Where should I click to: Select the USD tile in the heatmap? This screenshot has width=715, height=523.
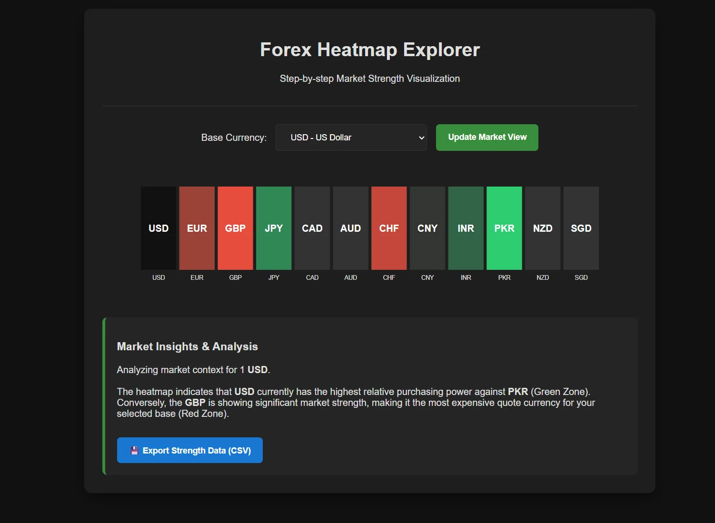coord(158,228)
